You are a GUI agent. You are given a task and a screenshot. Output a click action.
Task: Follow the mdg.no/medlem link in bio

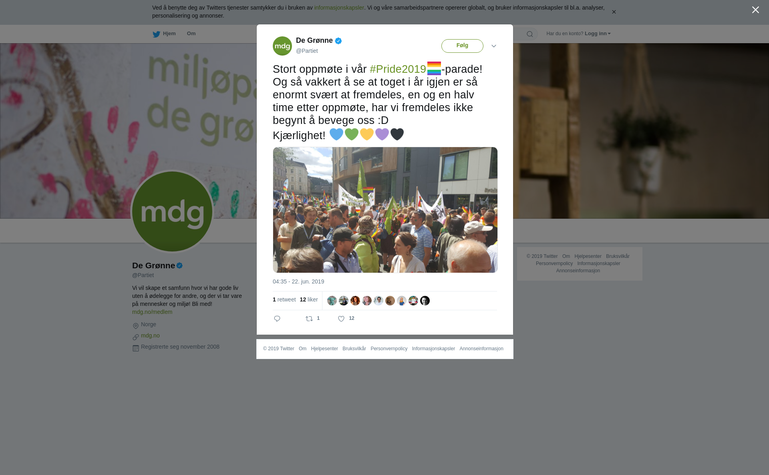point(152,312)
